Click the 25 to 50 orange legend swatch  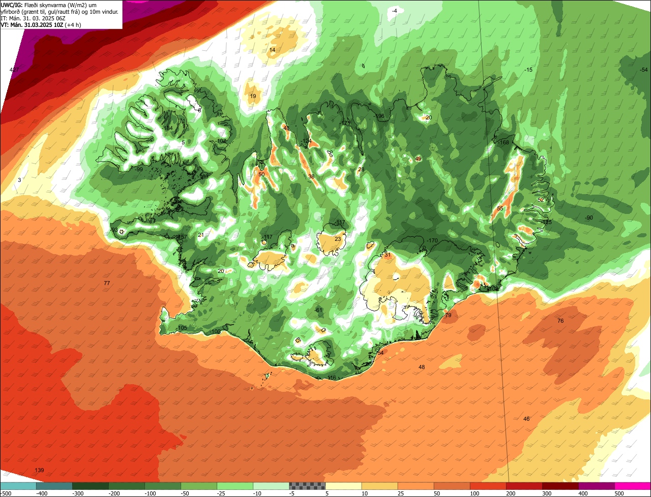click(416, 486)
